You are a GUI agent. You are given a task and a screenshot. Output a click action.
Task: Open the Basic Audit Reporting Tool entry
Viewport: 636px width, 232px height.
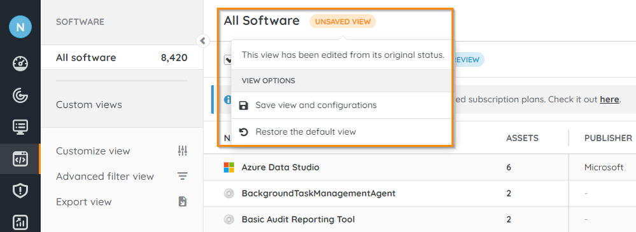pyautogui.click(x=298, y=219)
